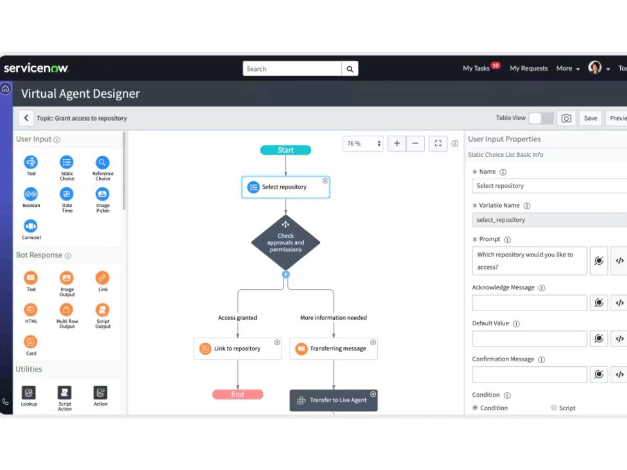Image resolution: width=627 pixels, height=470 pixels.
Task: Click the Name field Select repository
Action: [x=550, y=186]
